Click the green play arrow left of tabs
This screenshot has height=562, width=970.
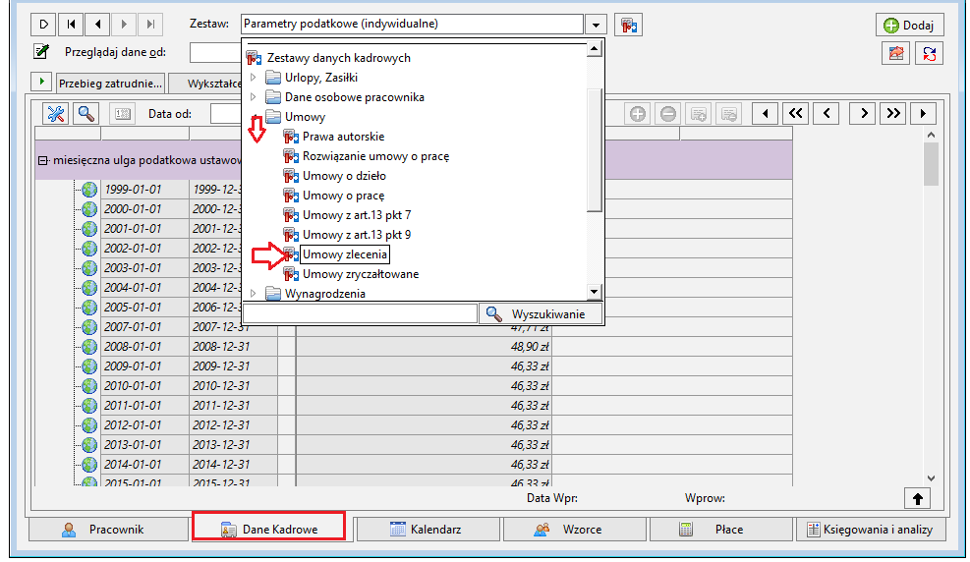pyautogui.click(x=41, y=82)
